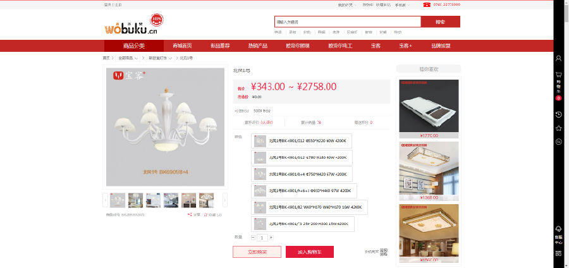This screenshot has width=569, height=268.
Task: Expand the 全部商品 breadcrumb dropdown
Action: (x=128, y=58)
